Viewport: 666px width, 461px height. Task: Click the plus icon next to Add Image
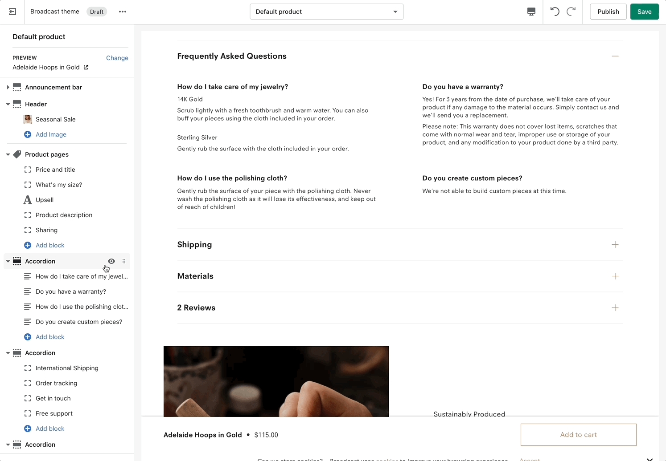[28, 134]
